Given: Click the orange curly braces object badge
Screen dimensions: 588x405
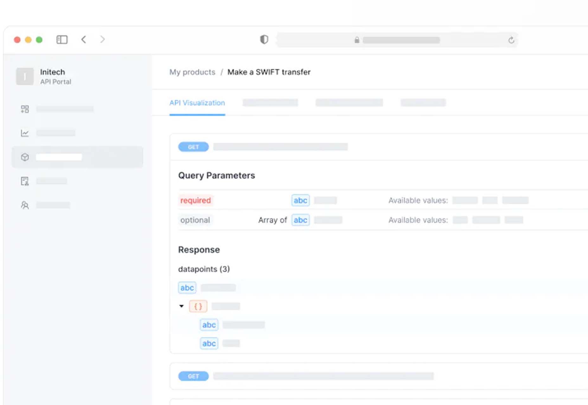Looking at the screenshot, I should click(198, 306).
